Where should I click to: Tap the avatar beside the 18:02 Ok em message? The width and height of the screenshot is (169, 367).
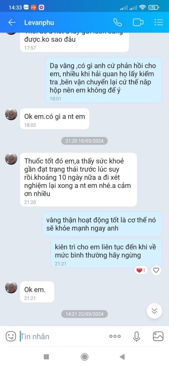11,114
